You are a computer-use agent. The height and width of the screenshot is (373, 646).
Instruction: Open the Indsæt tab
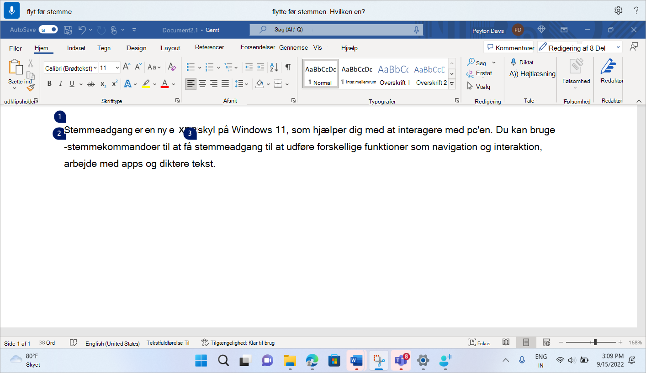pyautogui.click(x=76, y=48)
